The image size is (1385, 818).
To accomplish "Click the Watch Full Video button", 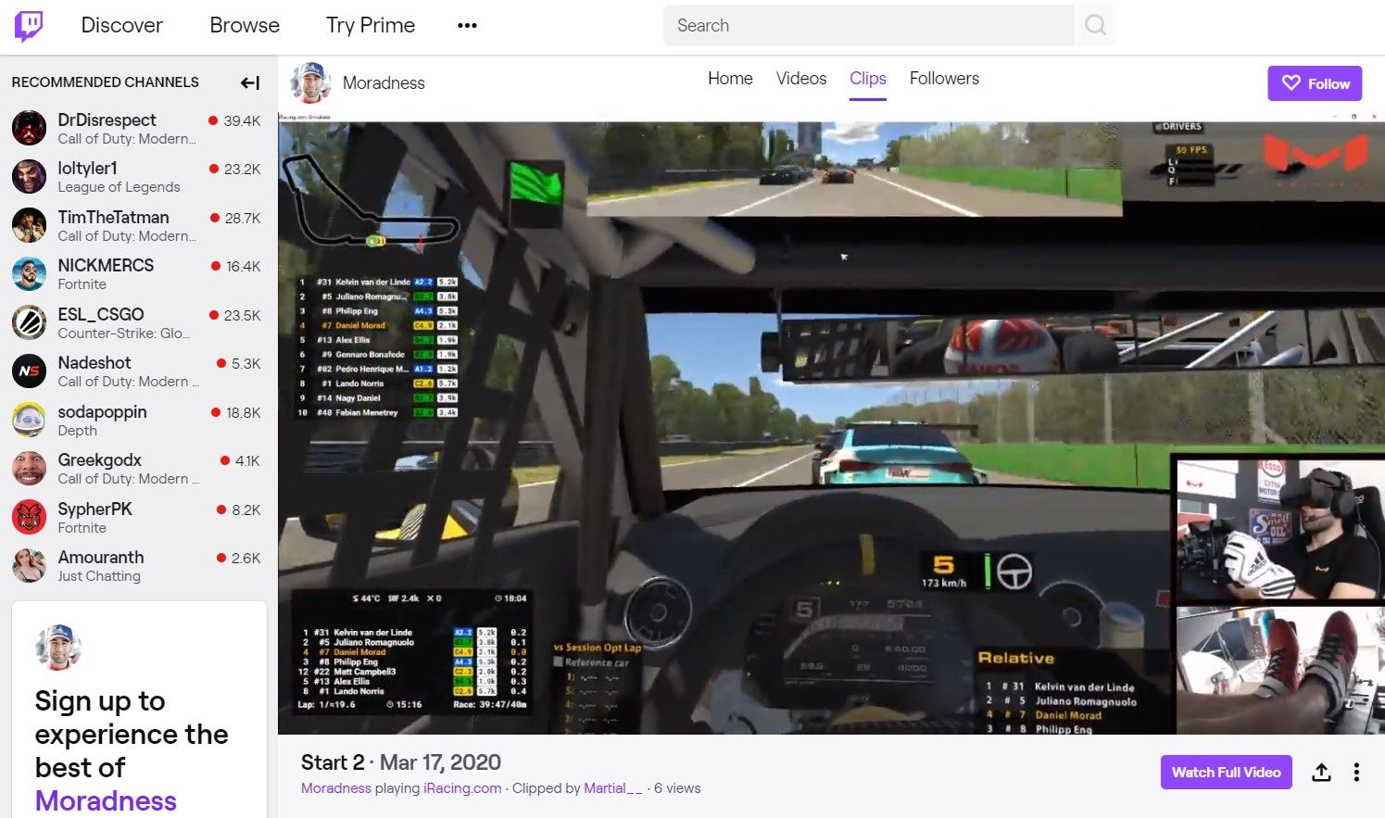I will (1226, 772).
